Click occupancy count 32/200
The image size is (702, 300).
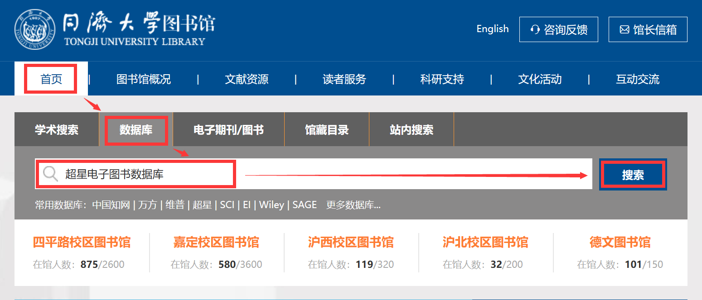507,264
